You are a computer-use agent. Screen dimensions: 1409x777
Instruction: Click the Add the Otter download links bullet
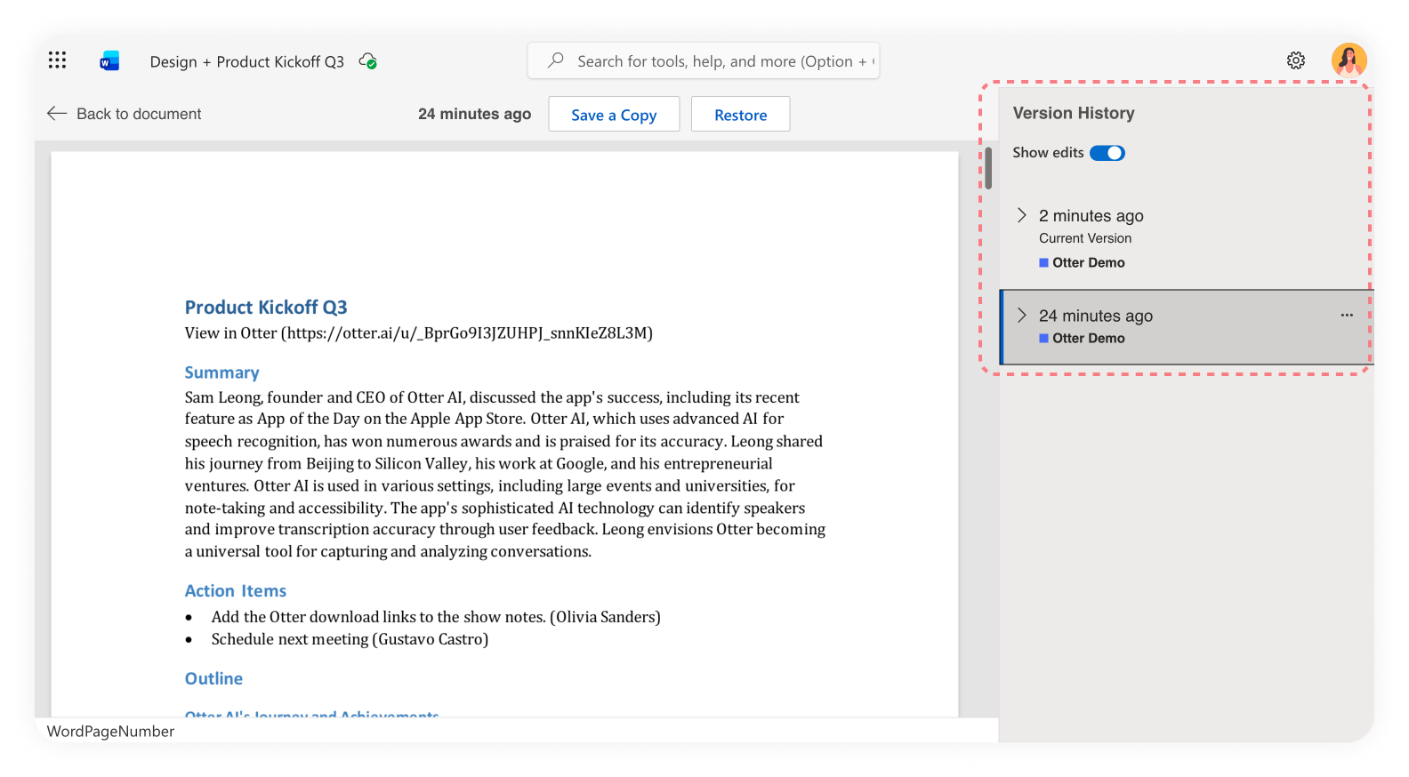pos(436,617)
